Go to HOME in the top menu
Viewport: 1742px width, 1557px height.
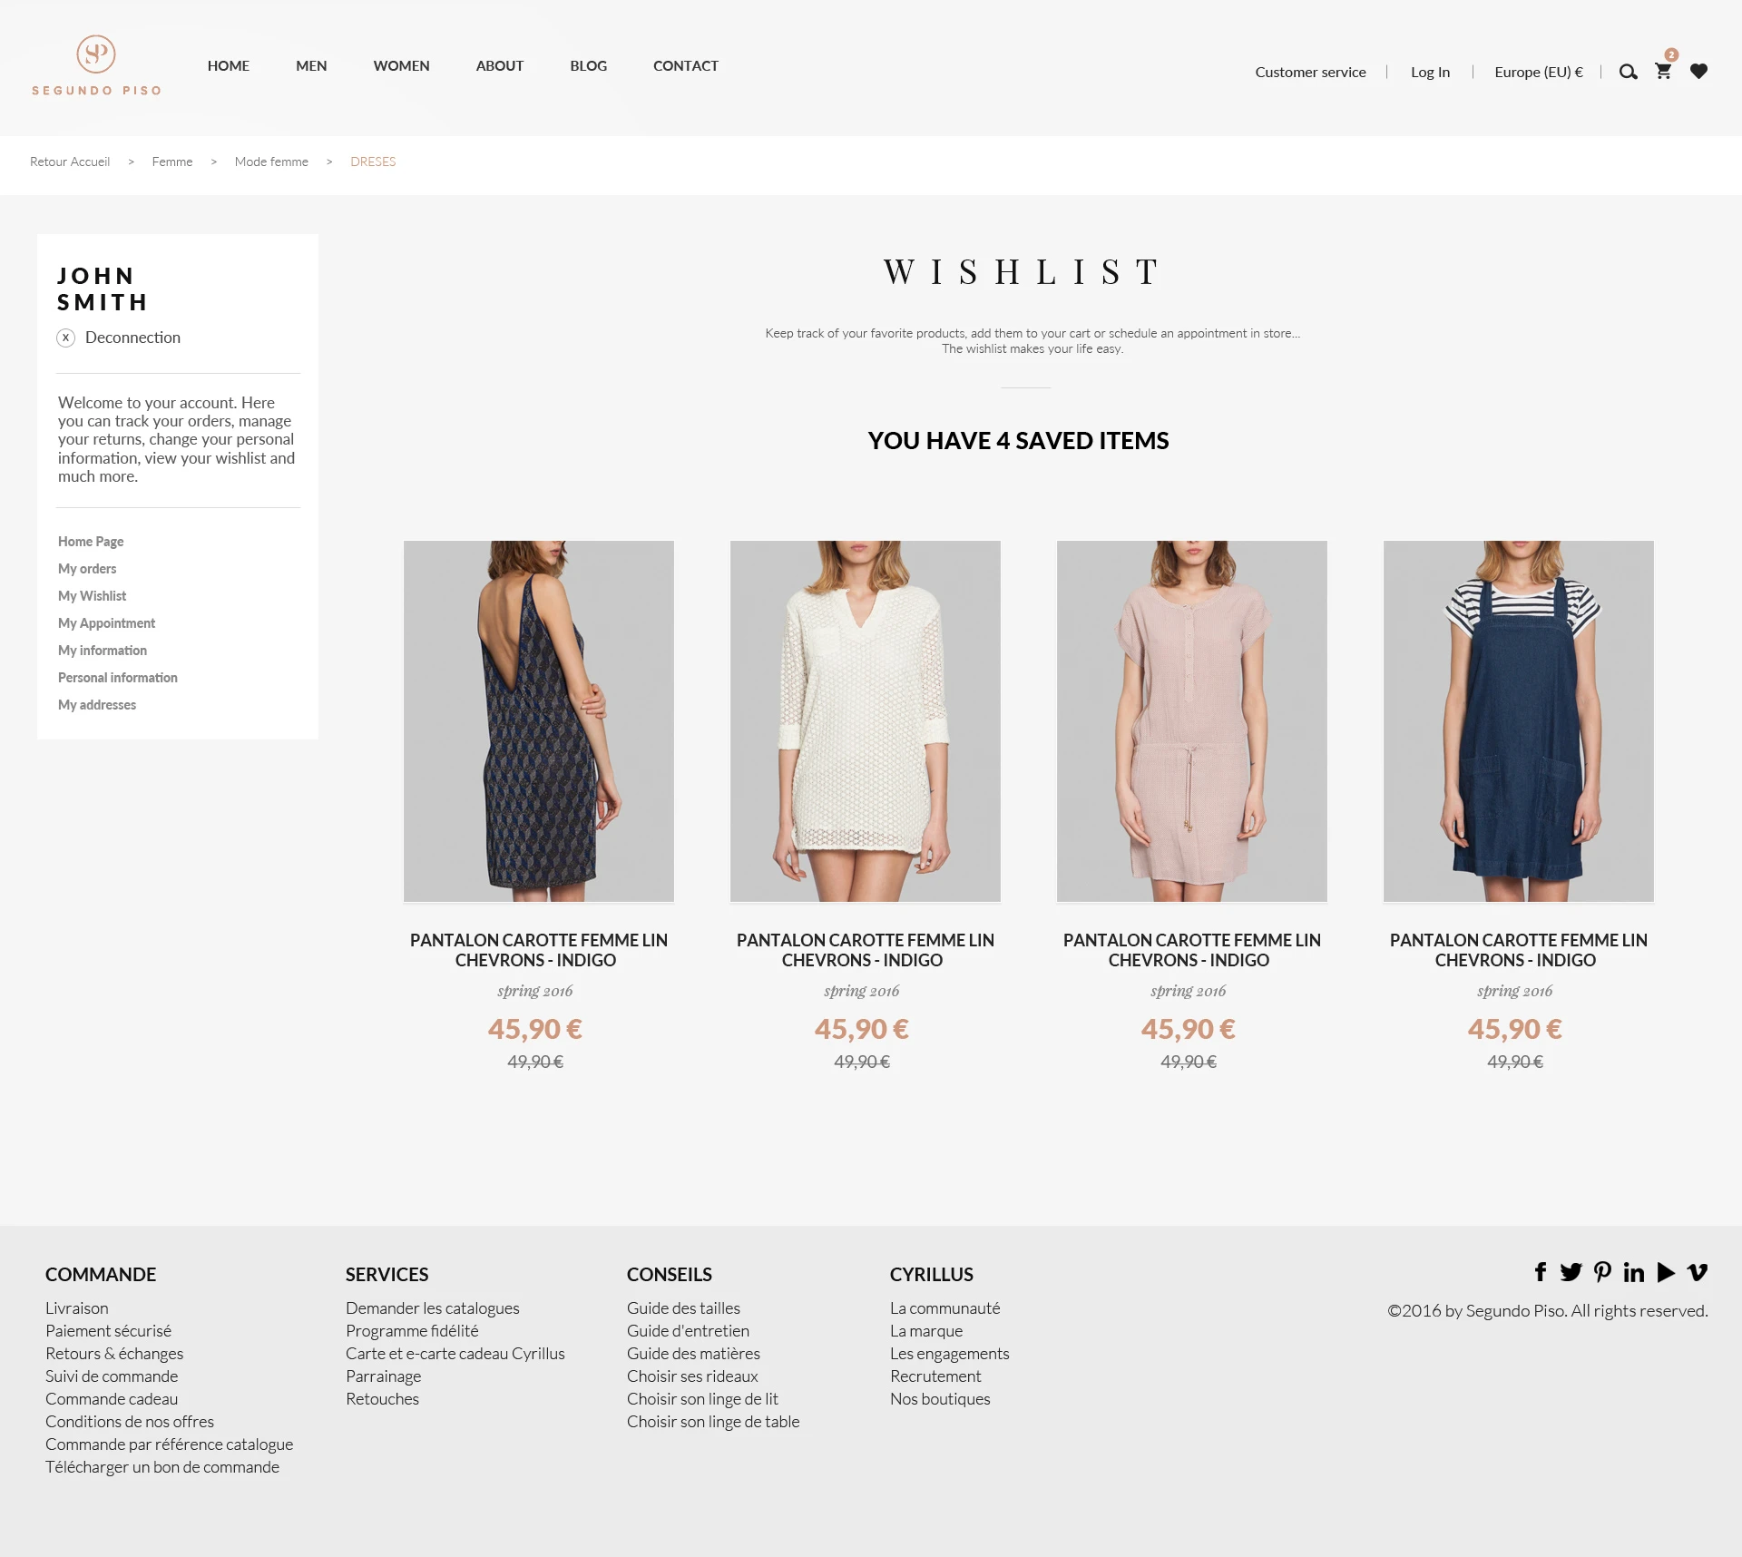229,65
